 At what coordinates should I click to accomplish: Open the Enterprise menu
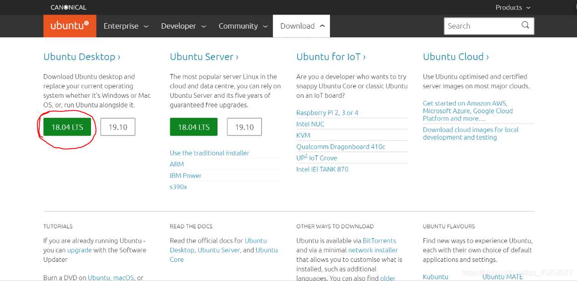pyautogui.click(x=126, y=26)
